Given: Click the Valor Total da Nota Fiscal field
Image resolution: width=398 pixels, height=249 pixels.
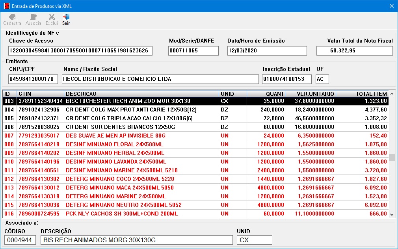Looking at the screenshot, I should pos(354,51).
